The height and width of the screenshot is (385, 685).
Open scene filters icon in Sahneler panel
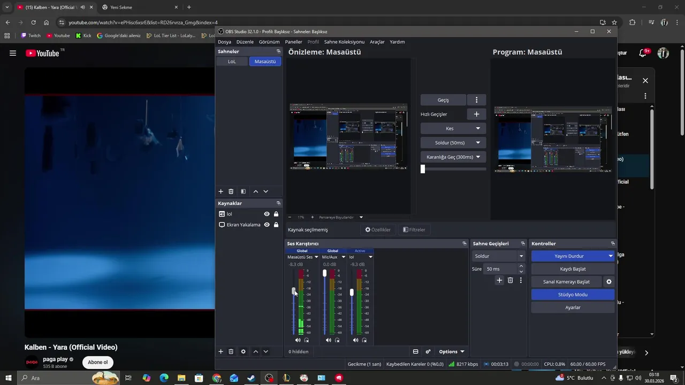point(243,191)
